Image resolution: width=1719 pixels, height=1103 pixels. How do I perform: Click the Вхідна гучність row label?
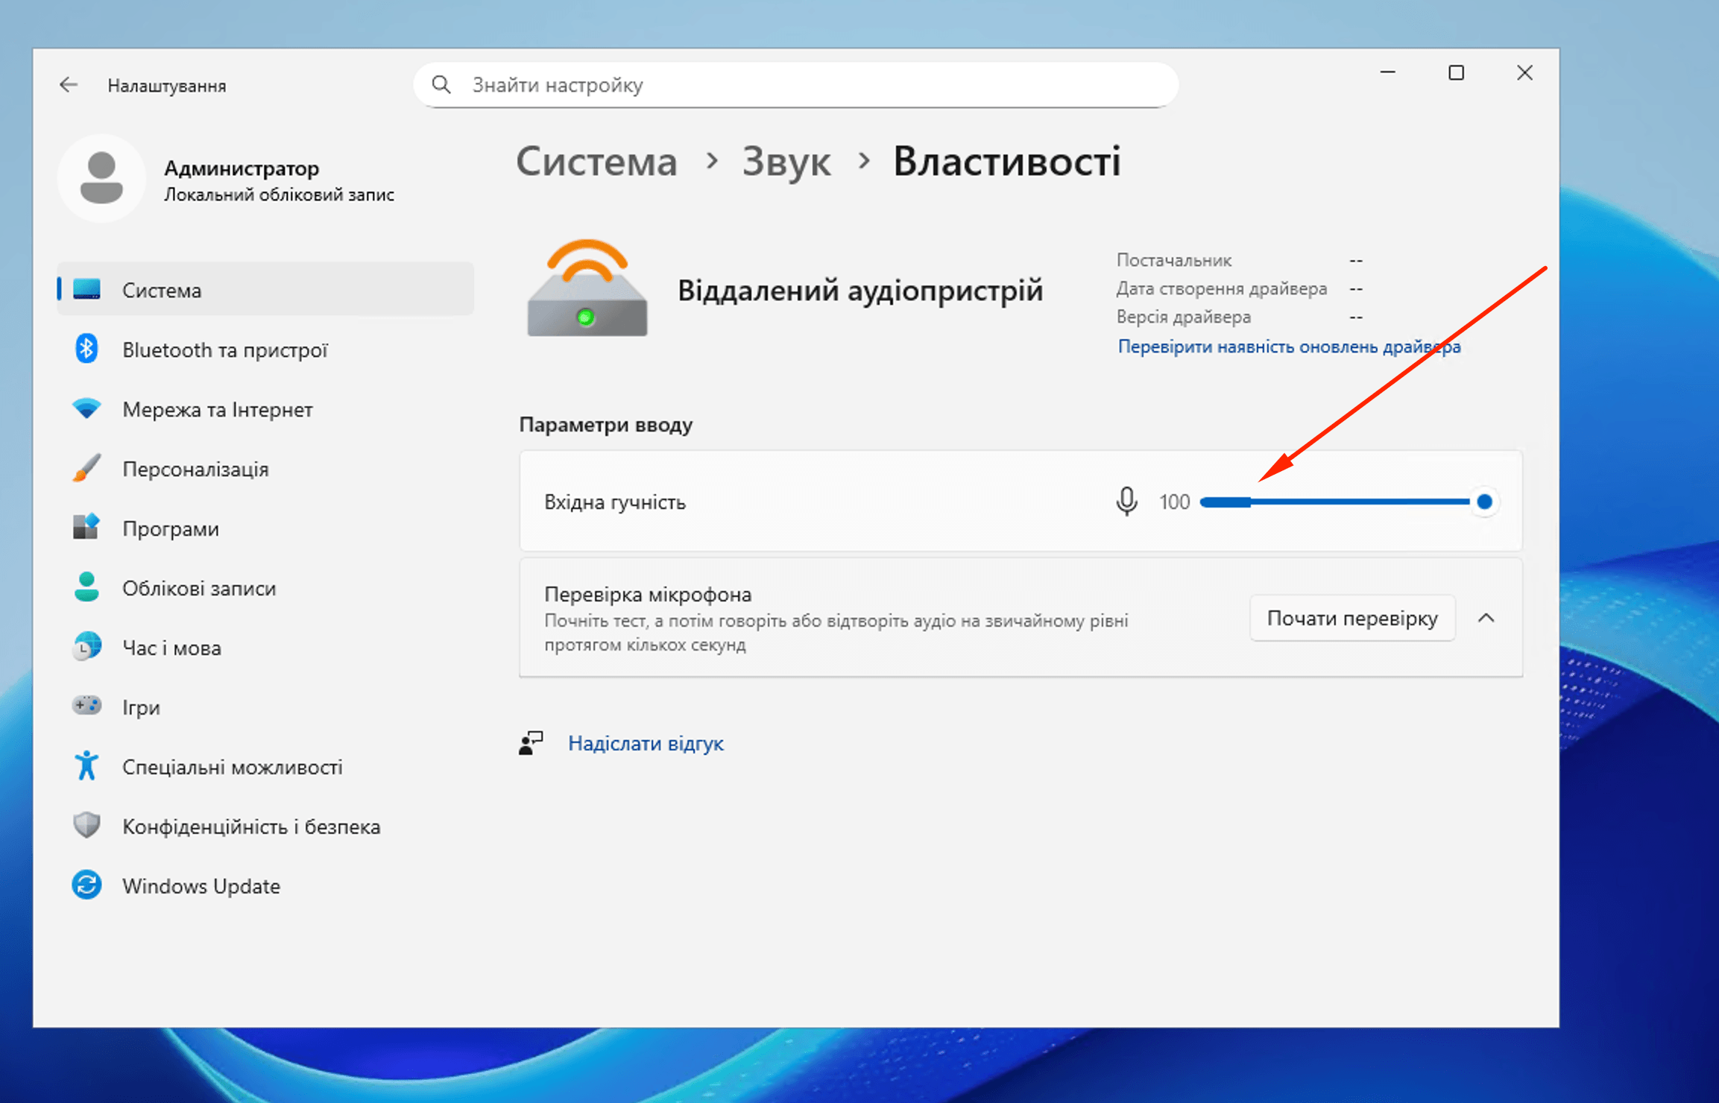click(615, 502)
